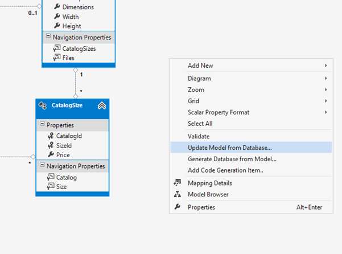Open the Zoom submenu
This screenshot has width=342, height=254.
(196, 89)
